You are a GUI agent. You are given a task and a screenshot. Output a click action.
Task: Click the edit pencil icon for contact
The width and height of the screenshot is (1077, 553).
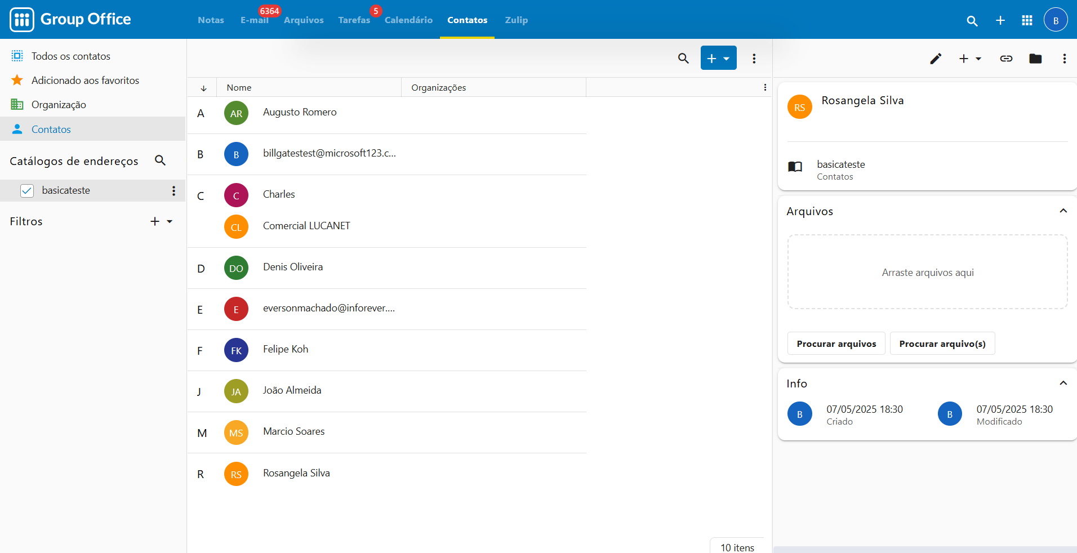(936, 59)
